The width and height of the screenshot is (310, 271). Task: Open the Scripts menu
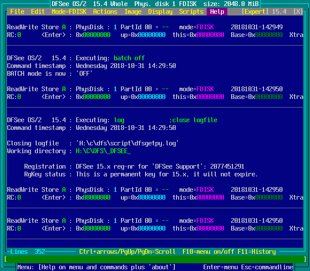click(x=191, y=12)
